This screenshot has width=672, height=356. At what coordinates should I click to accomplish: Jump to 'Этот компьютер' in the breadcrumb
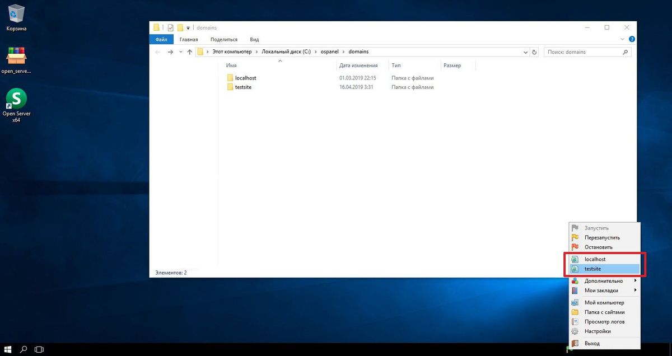[x=232, y=52]
